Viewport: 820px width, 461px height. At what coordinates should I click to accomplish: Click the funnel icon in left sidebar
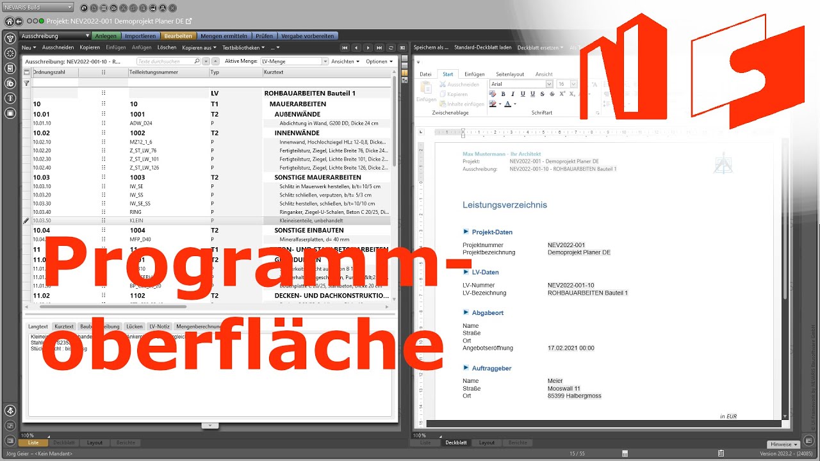10,38
